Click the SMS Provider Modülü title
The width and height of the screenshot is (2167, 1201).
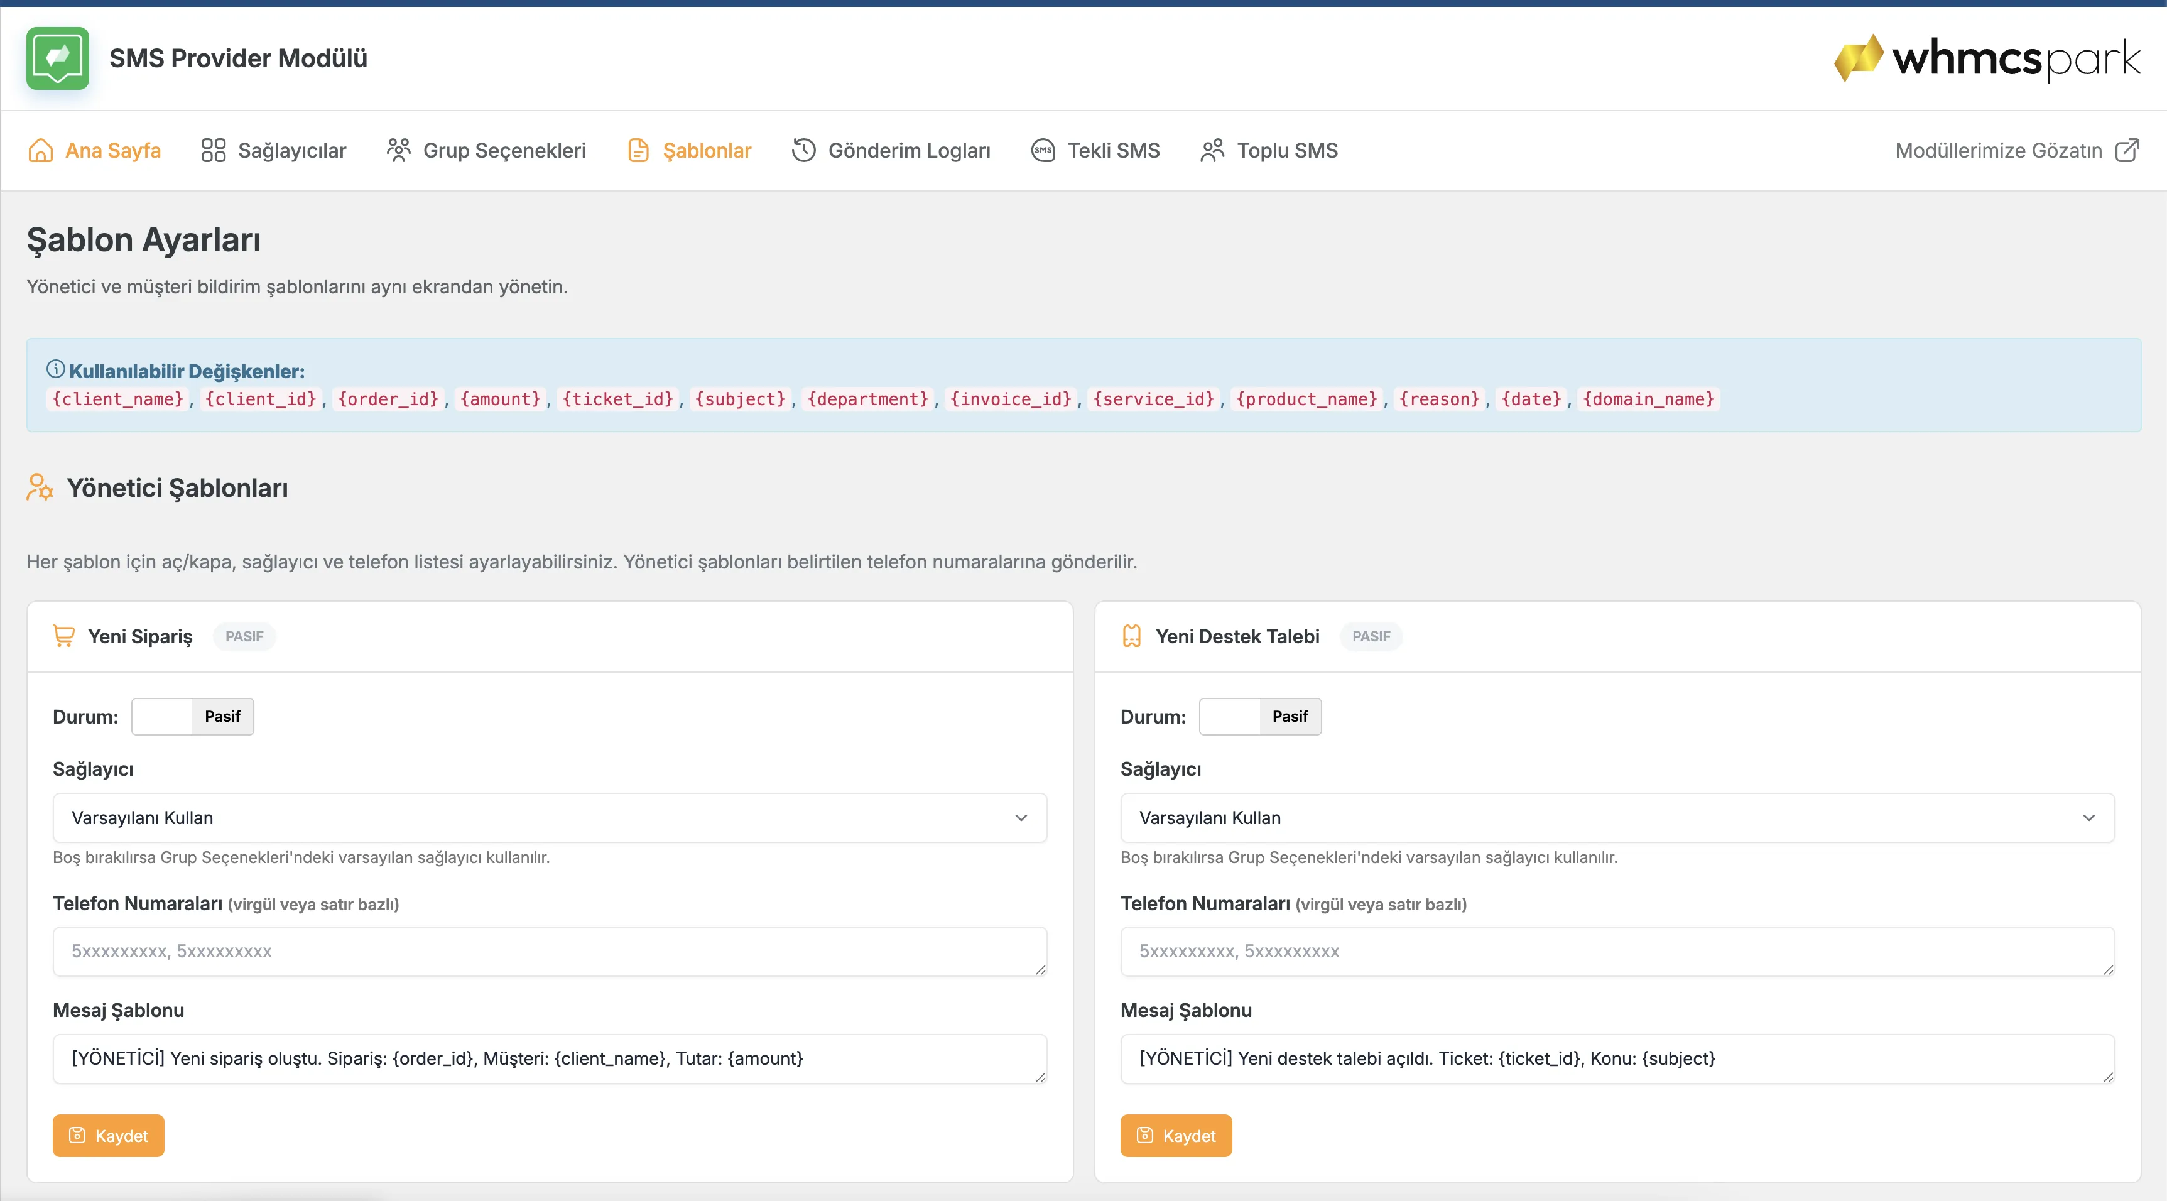click(238, 58)
